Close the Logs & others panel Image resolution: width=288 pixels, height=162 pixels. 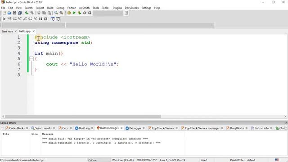click(x=286, y=123)
